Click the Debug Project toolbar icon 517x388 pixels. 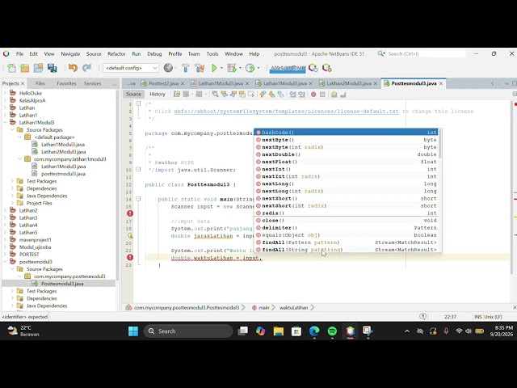point(232,68)
